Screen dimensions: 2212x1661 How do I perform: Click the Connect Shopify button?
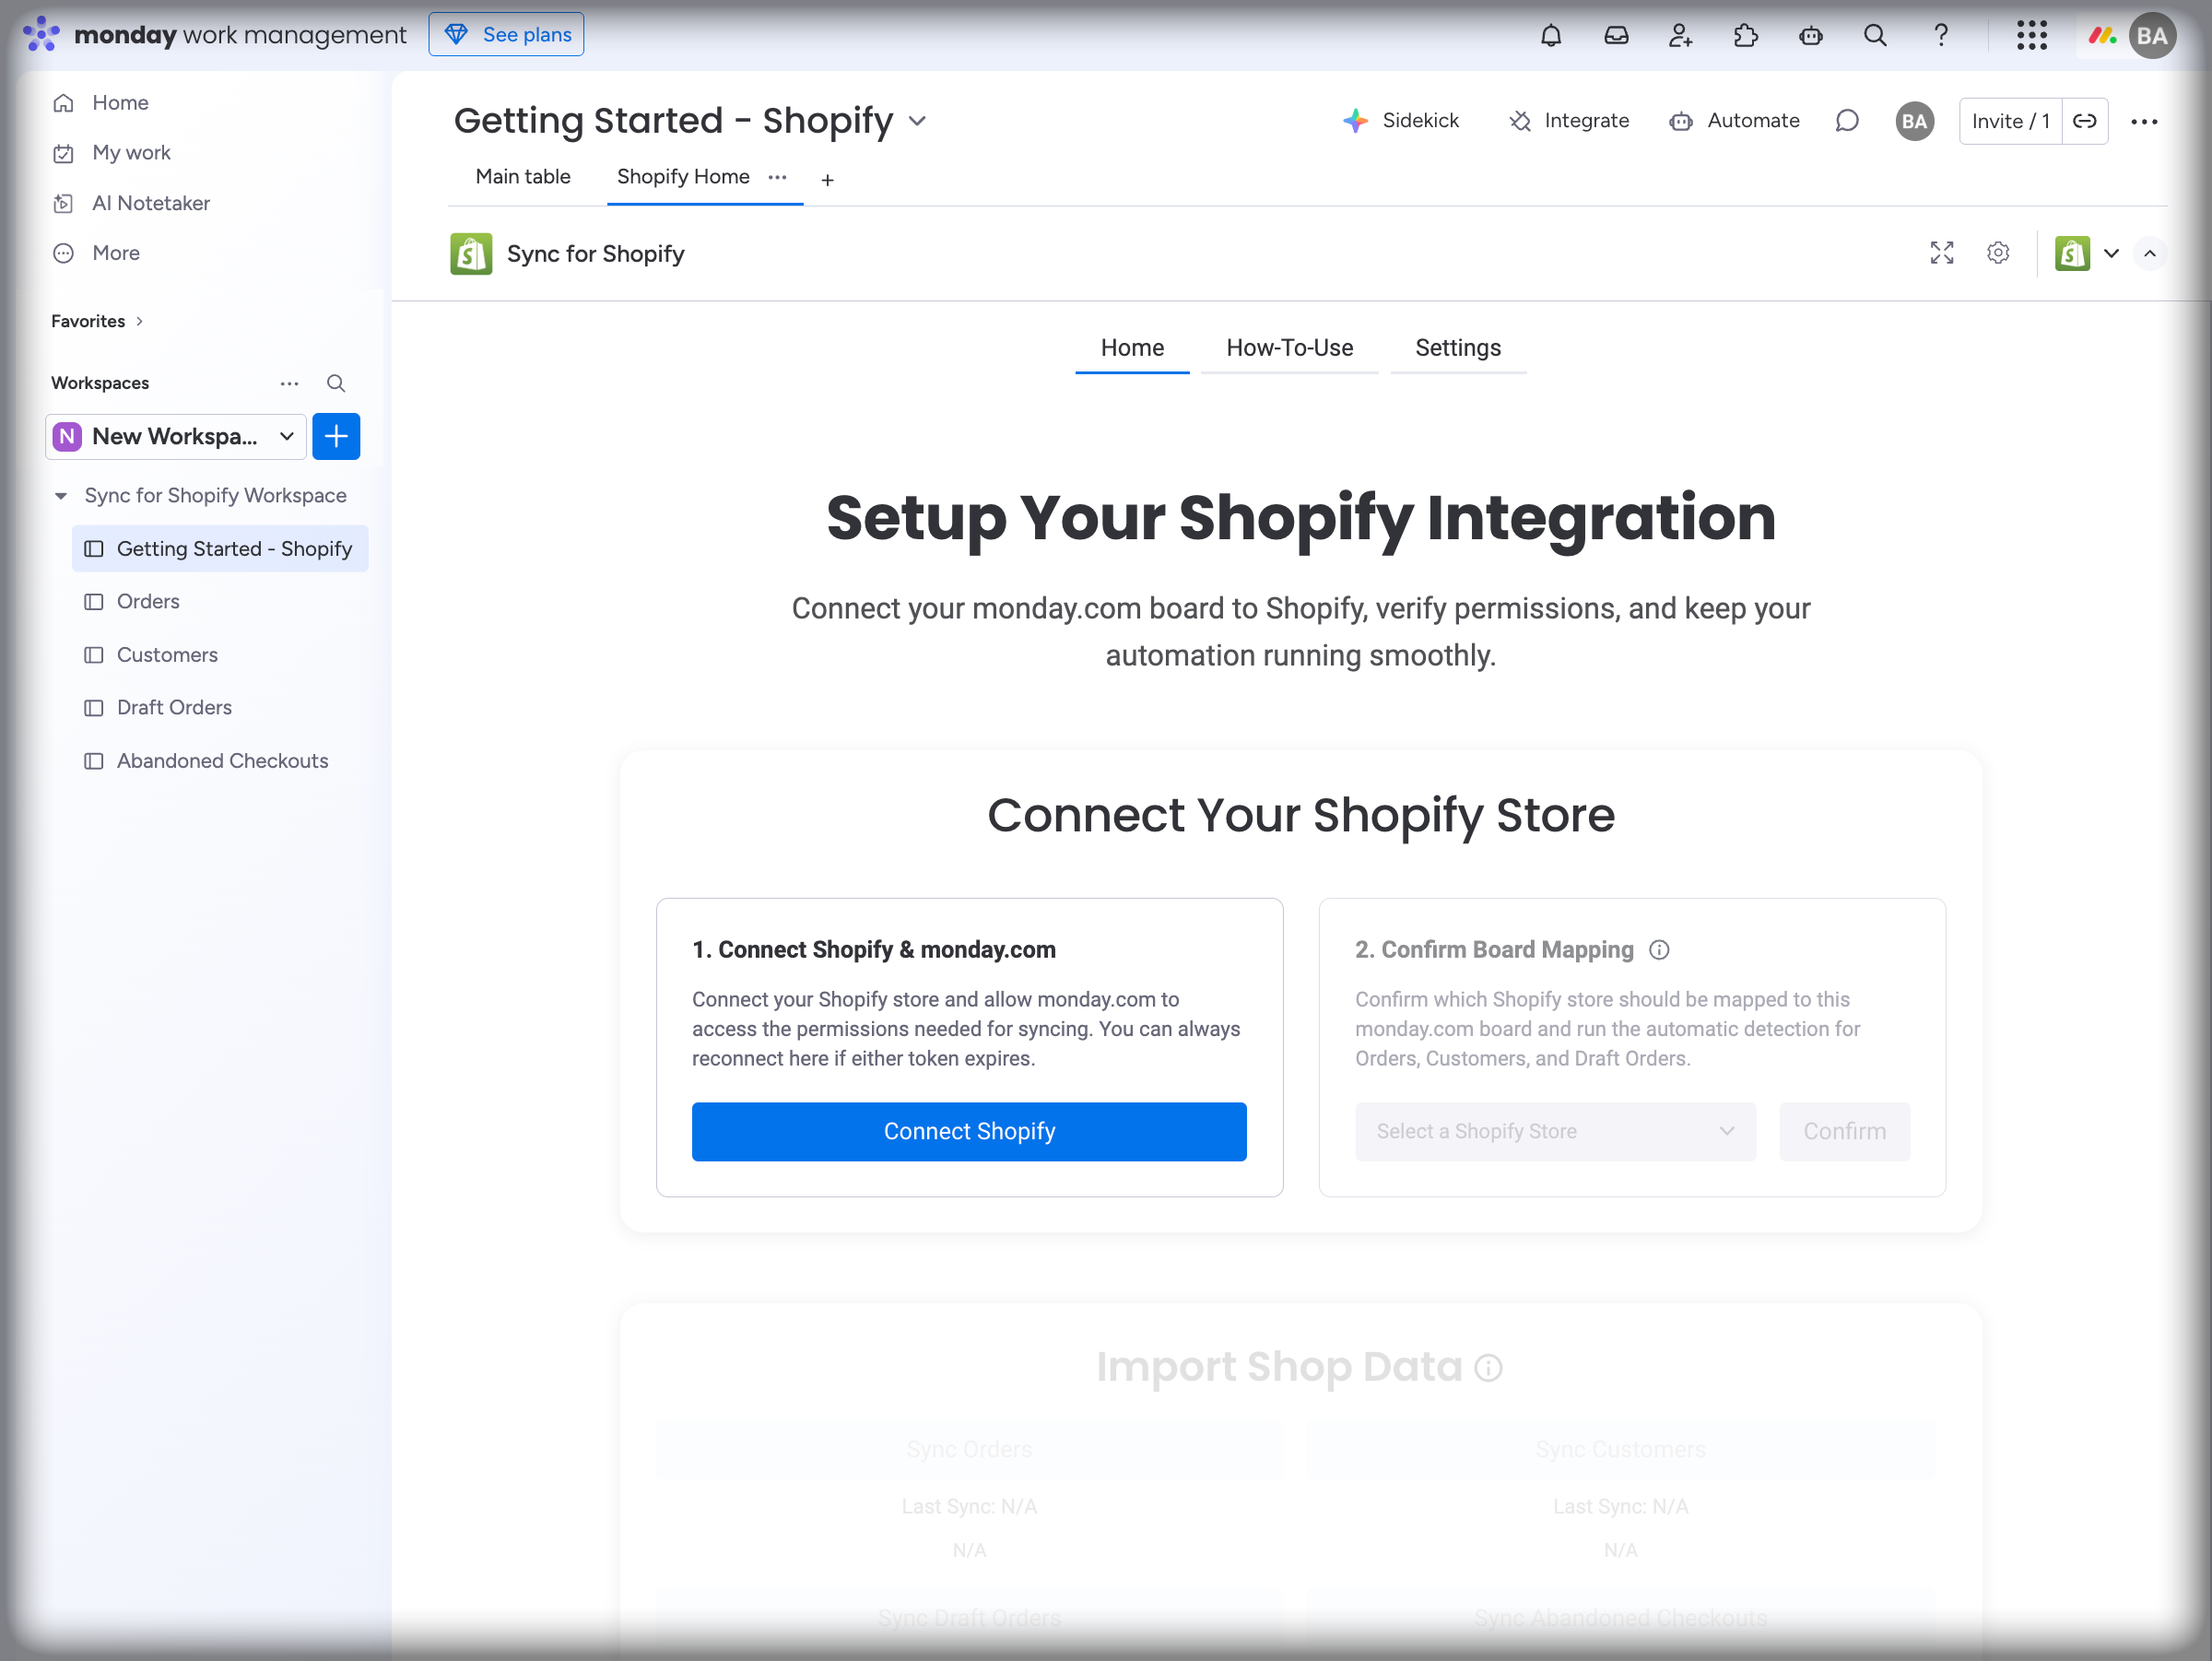click(x=969, y=1131)
